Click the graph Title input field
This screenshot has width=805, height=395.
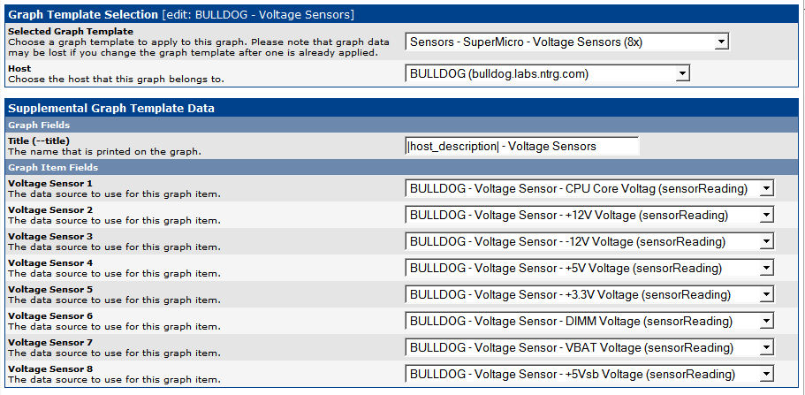(521, 146)
